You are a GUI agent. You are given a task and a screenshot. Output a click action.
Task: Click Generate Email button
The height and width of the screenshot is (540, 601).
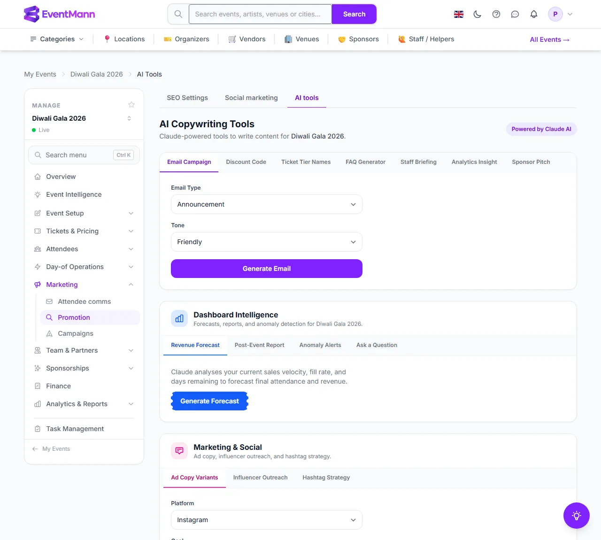pos(267,269)
